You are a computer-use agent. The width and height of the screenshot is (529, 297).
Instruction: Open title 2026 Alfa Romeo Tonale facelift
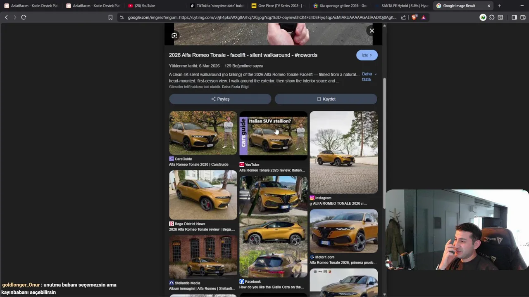[243, 55]
